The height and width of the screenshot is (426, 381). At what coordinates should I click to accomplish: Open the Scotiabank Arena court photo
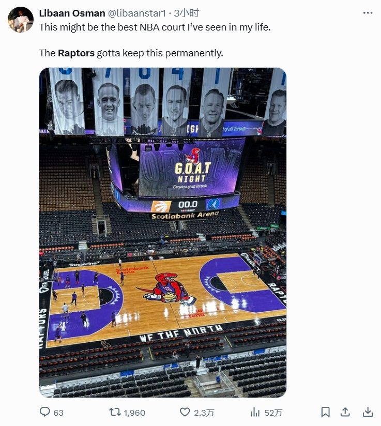pos(163,233)
